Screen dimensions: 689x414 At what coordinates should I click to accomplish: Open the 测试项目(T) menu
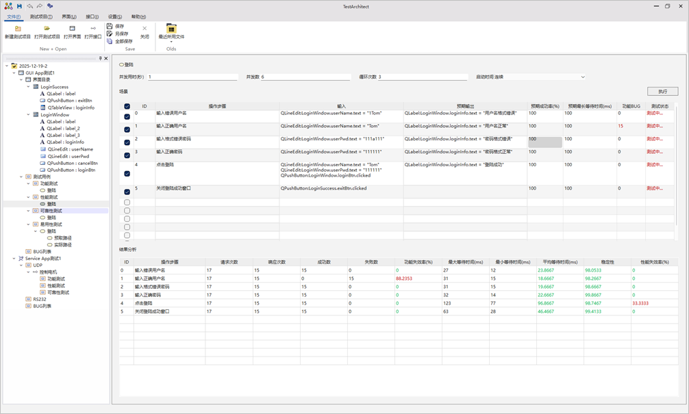41,17
